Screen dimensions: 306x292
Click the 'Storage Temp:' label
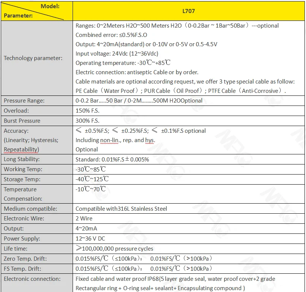[22, 179]
